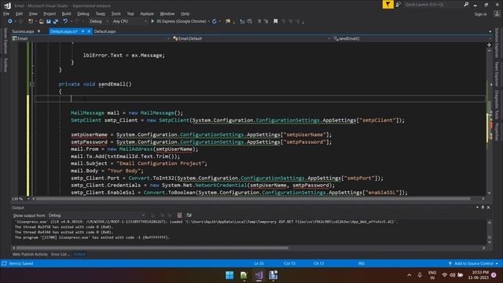Click the browser Refresh icon in toolbar
503x283 pixels.
click(x=215, y=21)
